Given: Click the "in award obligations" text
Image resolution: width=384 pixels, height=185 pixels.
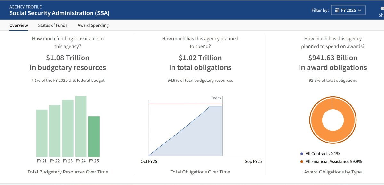Looking at the screenshot, I should [x=333, y=68].
